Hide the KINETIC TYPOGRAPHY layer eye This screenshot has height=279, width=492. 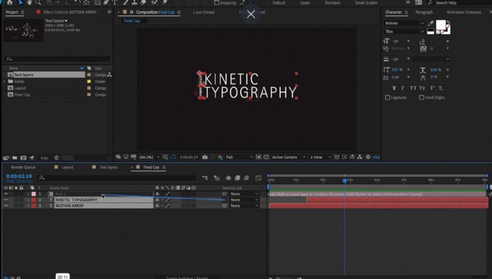point(6,200)
